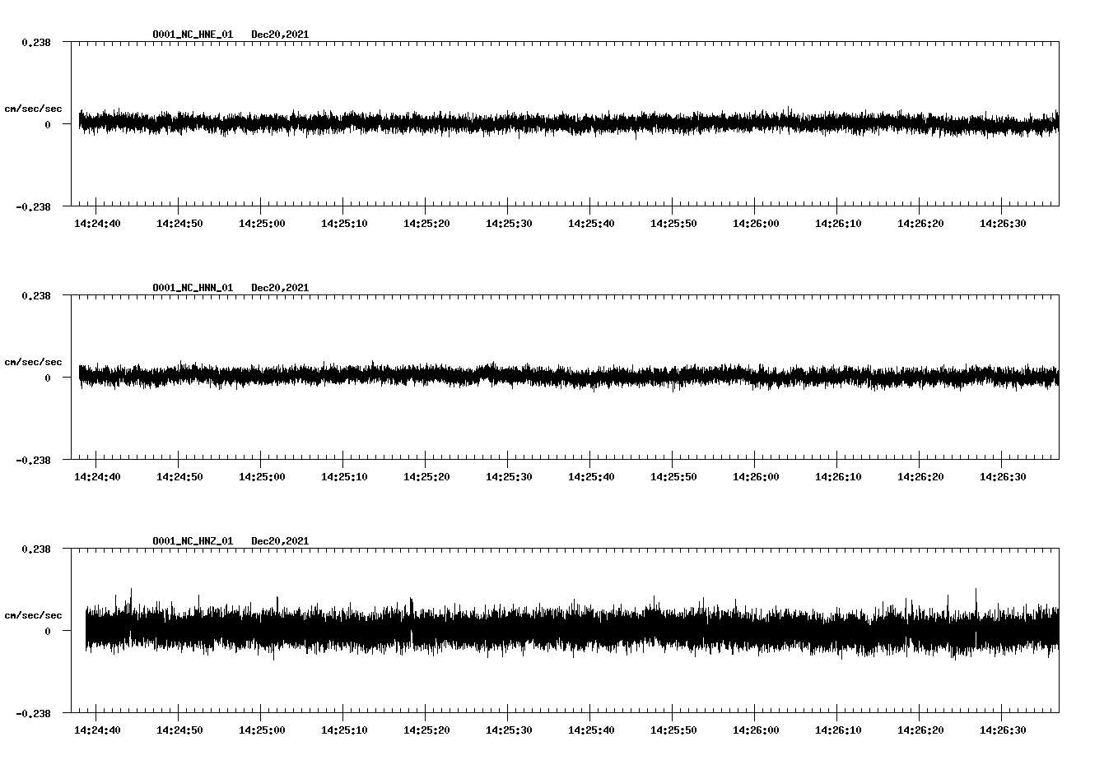The height and width of the screenshot is (760, 1118).
Task: Click the 14:26:30 time label under the HNE plot
Action: [1003, 224]
